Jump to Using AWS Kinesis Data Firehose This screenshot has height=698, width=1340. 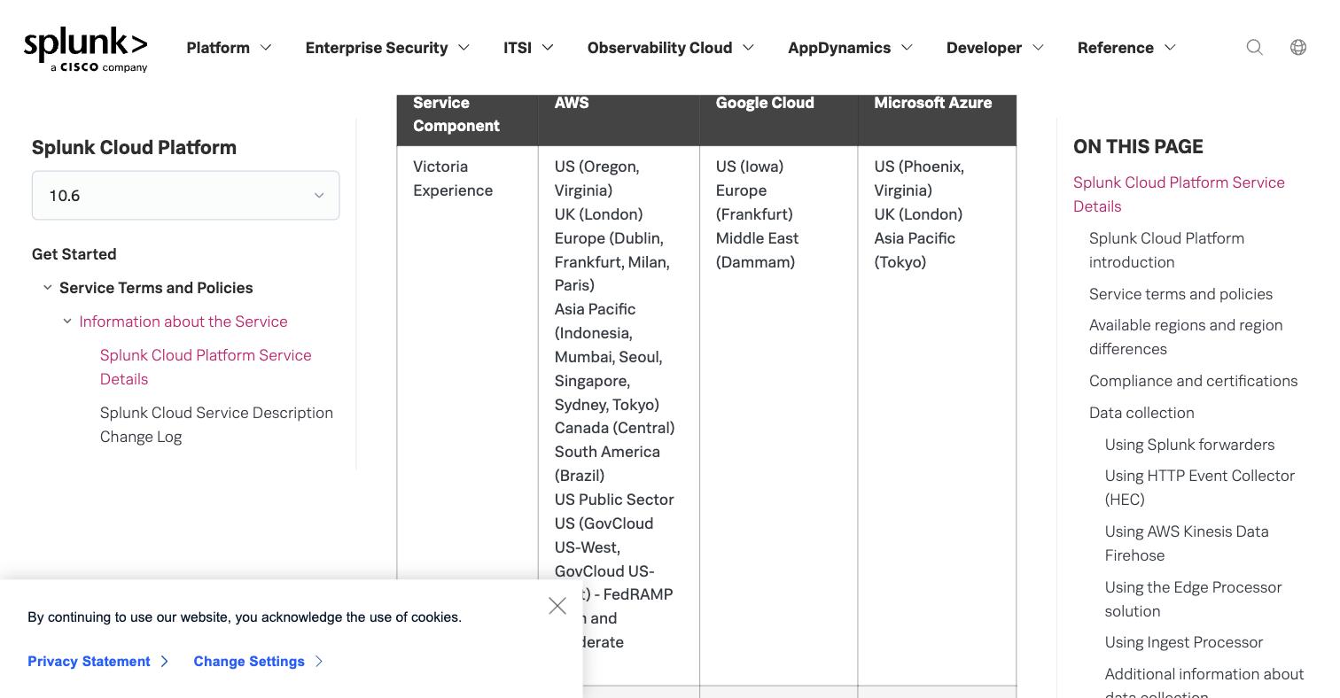pos(1187,543)
